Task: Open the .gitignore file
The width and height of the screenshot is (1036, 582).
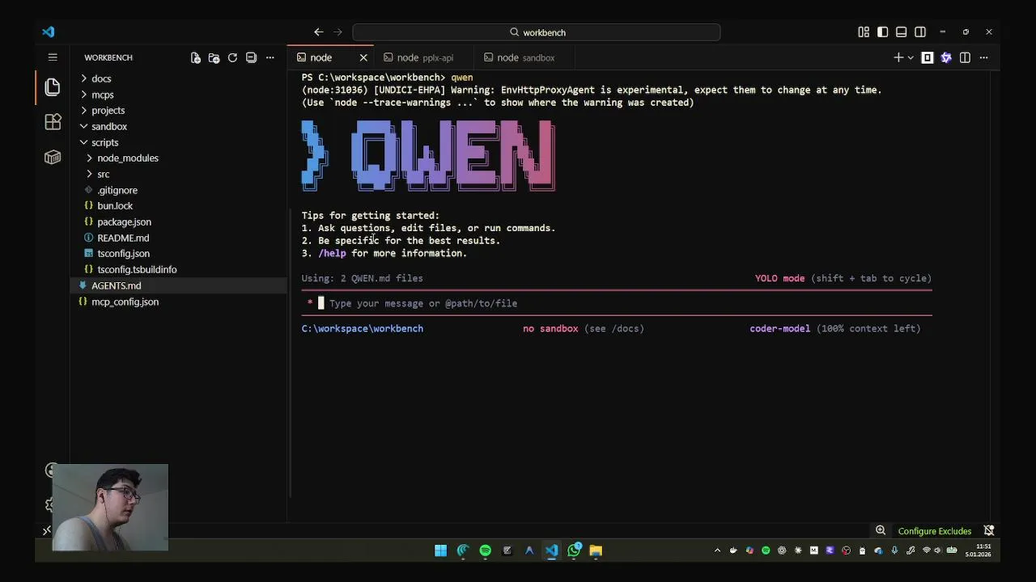Action: pyautogui.click(x=117, y=190)
